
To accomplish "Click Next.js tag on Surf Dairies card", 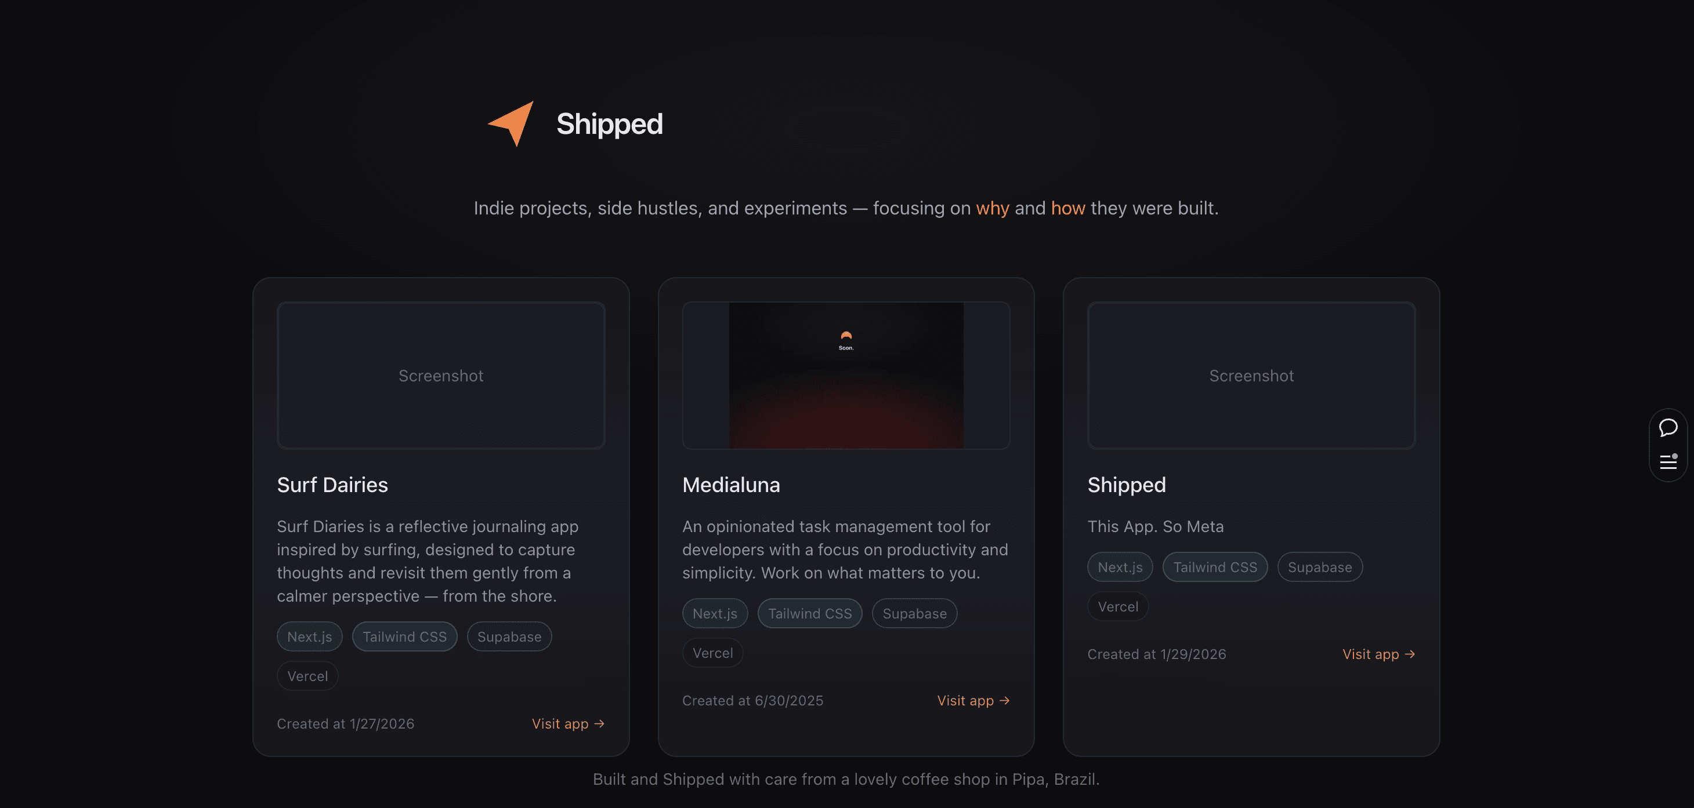I will coord(309,636).
